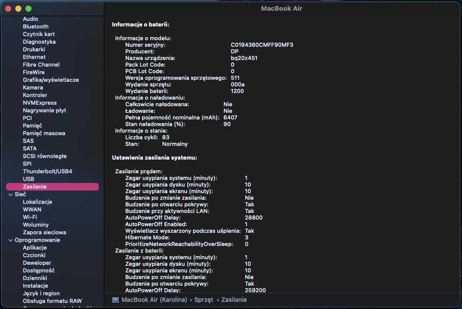The height and width of the screenshot is (309, 462).
Task: Open Thunderbolt/USB4 sidebar entry
Action: pyautogui.click(x=47, y=171)
